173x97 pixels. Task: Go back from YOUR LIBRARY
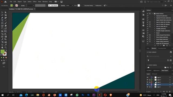(147, 52)
